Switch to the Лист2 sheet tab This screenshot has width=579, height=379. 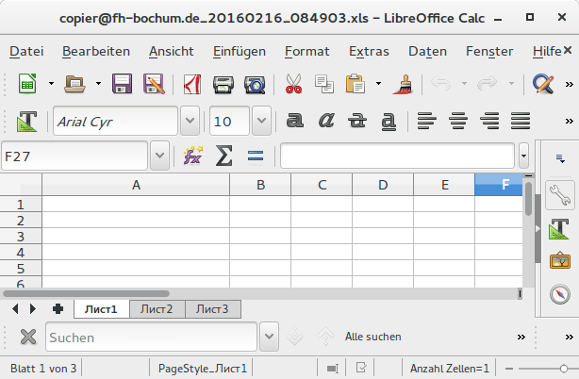(x=157, y=309)
